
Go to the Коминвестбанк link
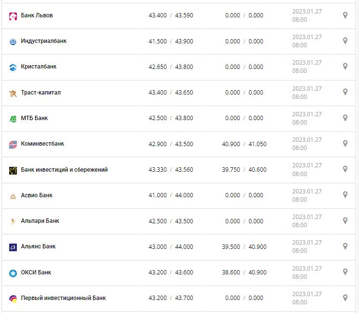pyautogui.click(x=42, y=144)
